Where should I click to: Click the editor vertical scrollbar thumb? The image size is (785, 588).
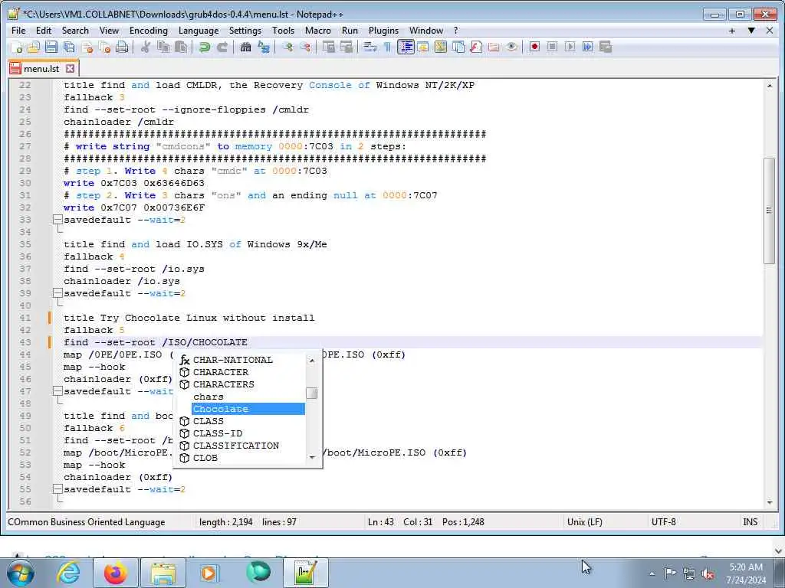[x=770, y=211]
